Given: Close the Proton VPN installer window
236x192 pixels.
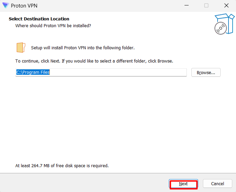Looking at the screenshot, I should coord(226,5).
